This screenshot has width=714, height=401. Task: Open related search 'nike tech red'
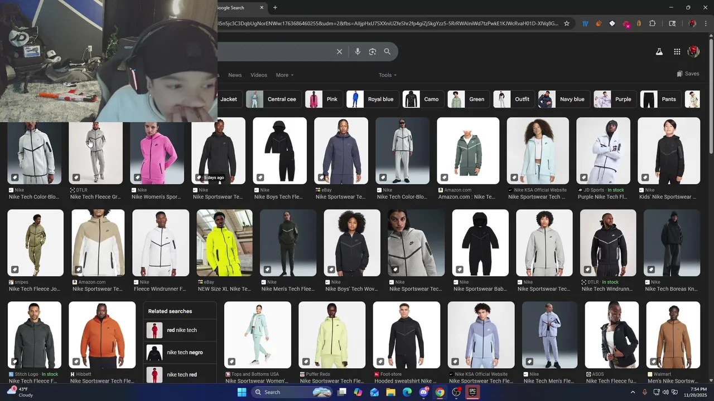pyautogui.click(x=180, y=375)
